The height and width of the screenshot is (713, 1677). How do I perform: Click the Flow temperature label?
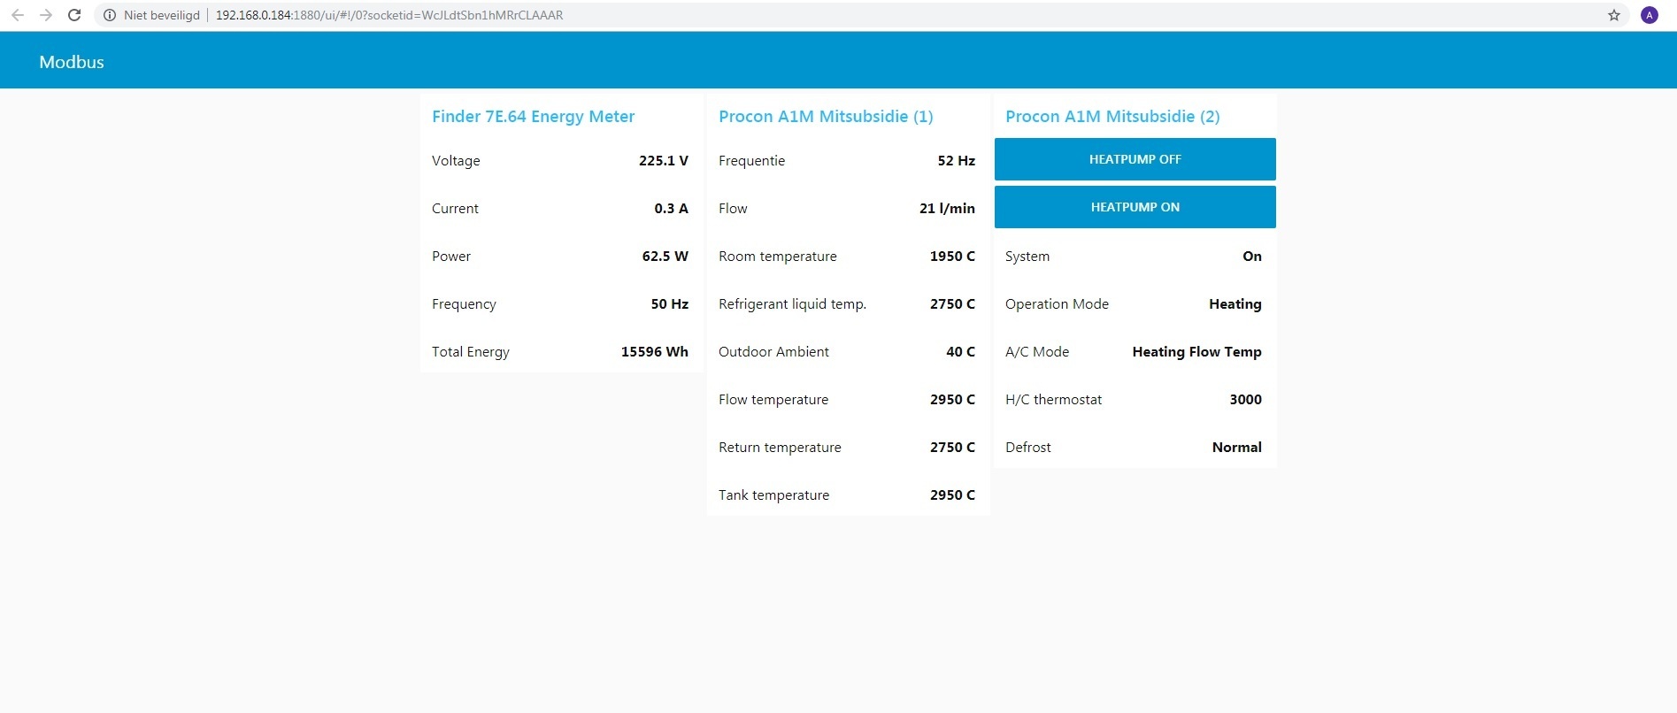(773, 400)
